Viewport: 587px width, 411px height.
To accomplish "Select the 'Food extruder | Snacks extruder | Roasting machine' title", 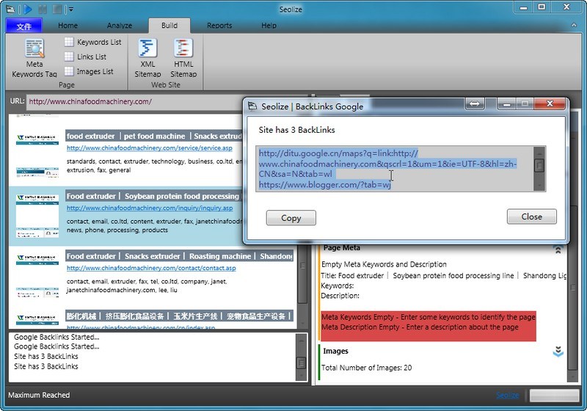I will click(179, 256).
